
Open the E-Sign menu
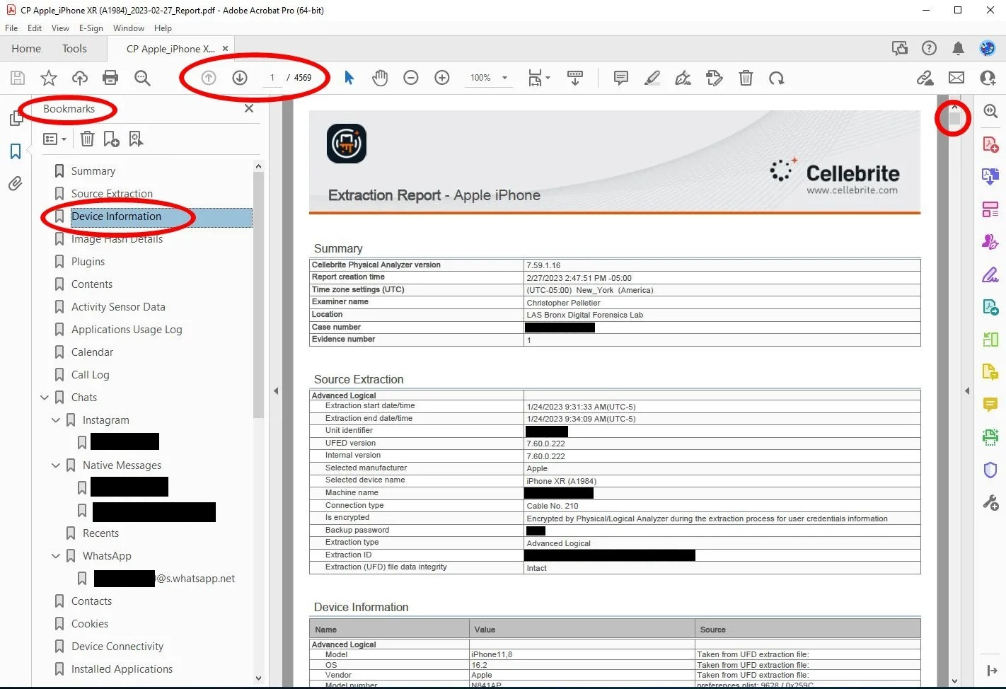pyautogui.click(x=91, y=28)
